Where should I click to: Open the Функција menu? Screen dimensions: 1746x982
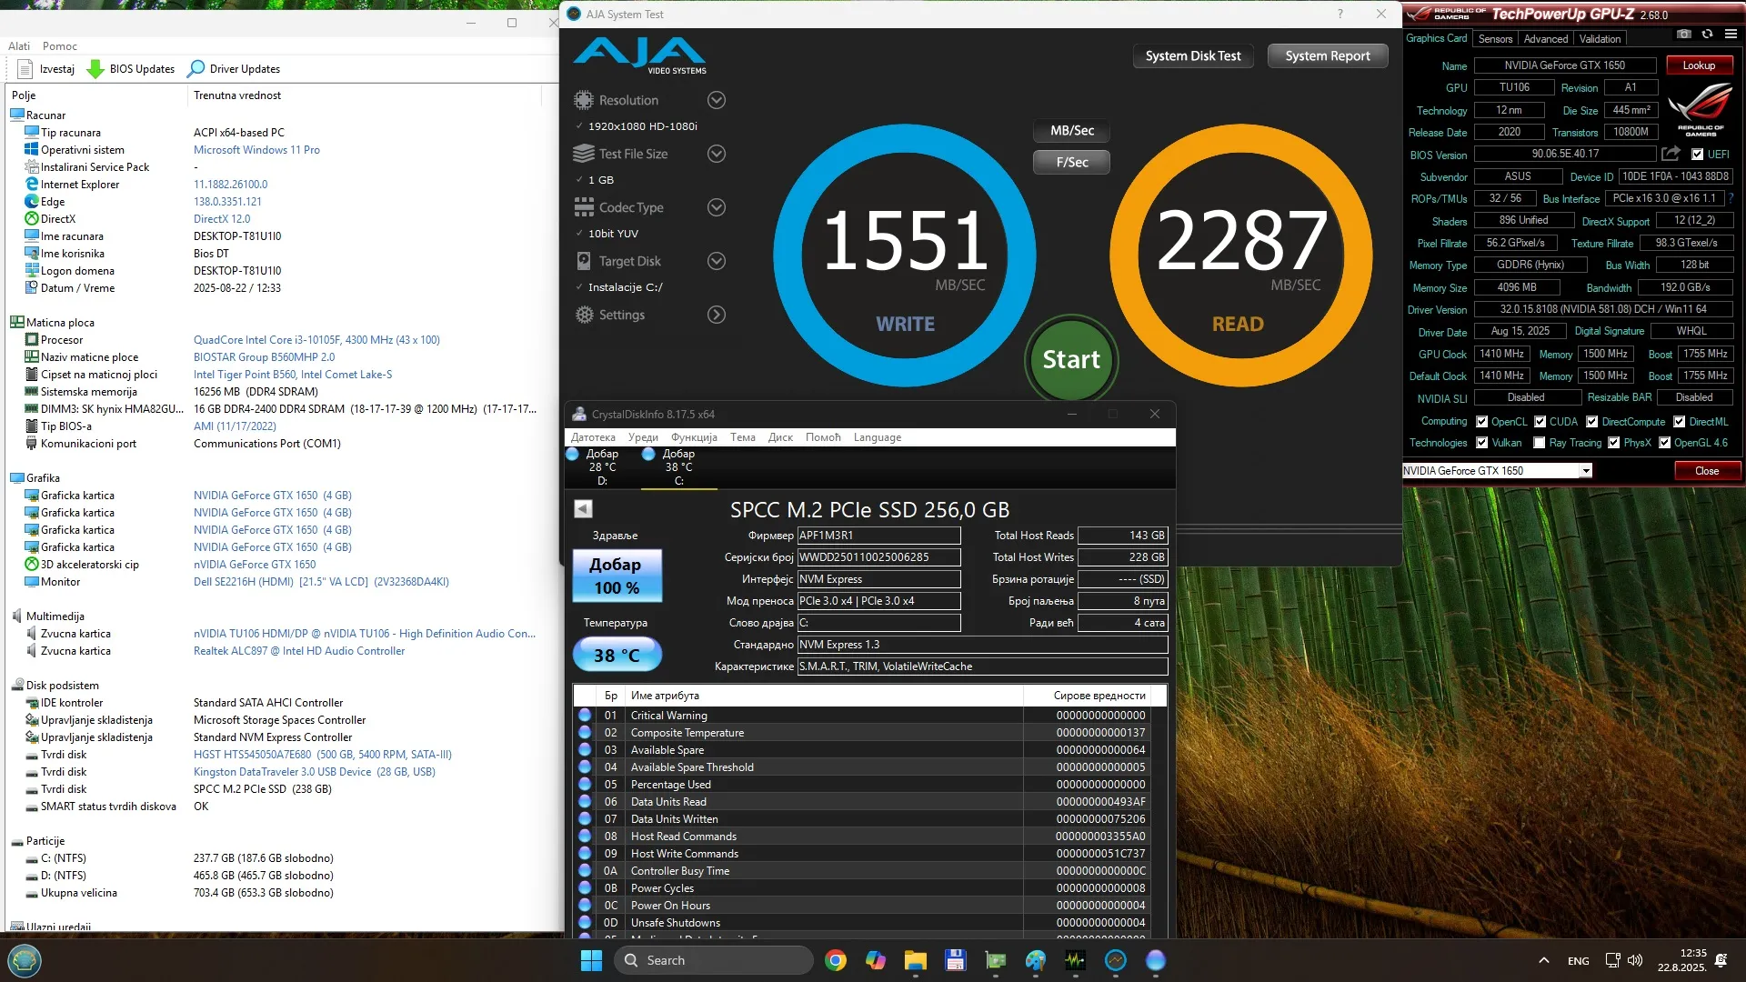click(694, 437)
